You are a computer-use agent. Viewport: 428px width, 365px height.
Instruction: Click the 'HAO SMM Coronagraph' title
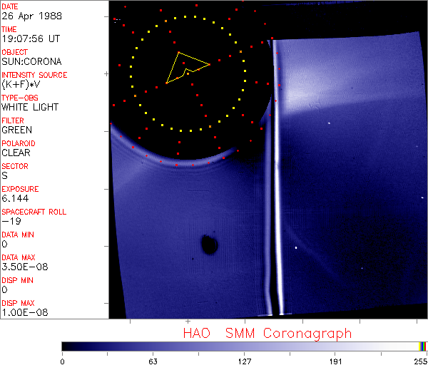click(x=267, y=333)
